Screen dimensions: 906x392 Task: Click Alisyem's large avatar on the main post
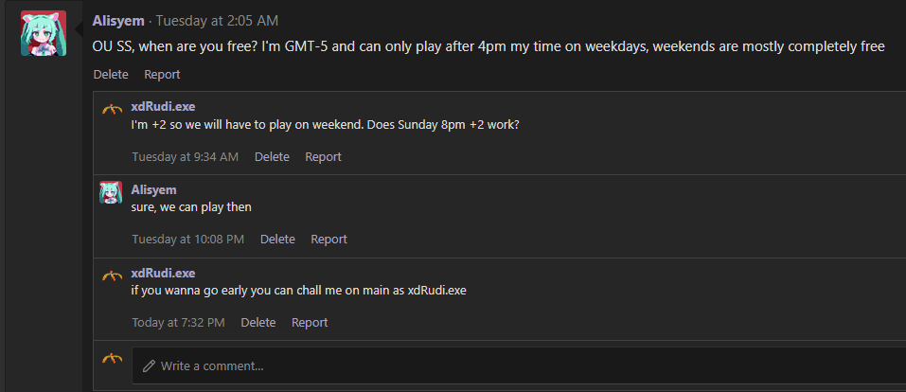44,34
